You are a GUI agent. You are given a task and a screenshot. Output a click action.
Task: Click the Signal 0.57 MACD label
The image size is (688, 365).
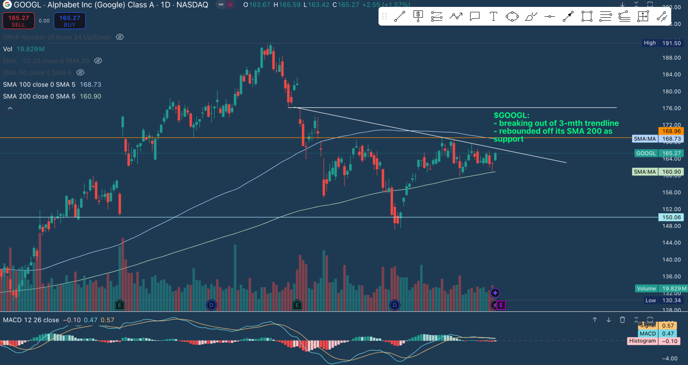(658, 326)
